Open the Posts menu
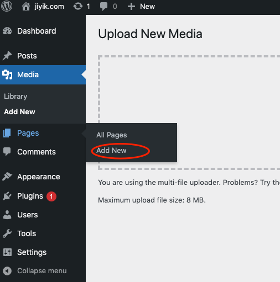Screen dimensions: 280x282 (x=27, y=56)
